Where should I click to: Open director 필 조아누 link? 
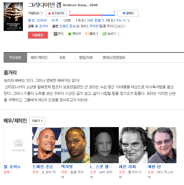pos(42,26)
